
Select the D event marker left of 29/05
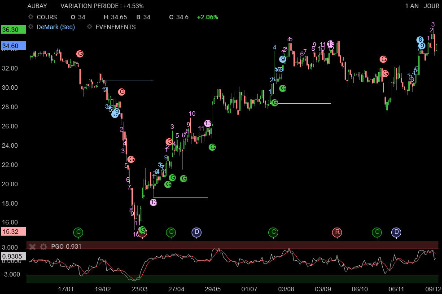pos(197,232)
